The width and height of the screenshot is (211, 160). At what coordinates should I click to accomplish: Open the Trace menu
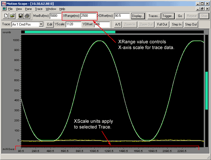coord(39,9)
